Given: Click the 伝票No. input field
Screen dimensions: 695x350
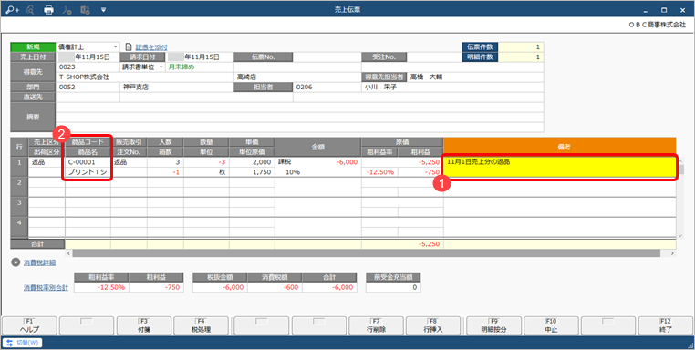Looking at the screenshot, I should (327, 57).
